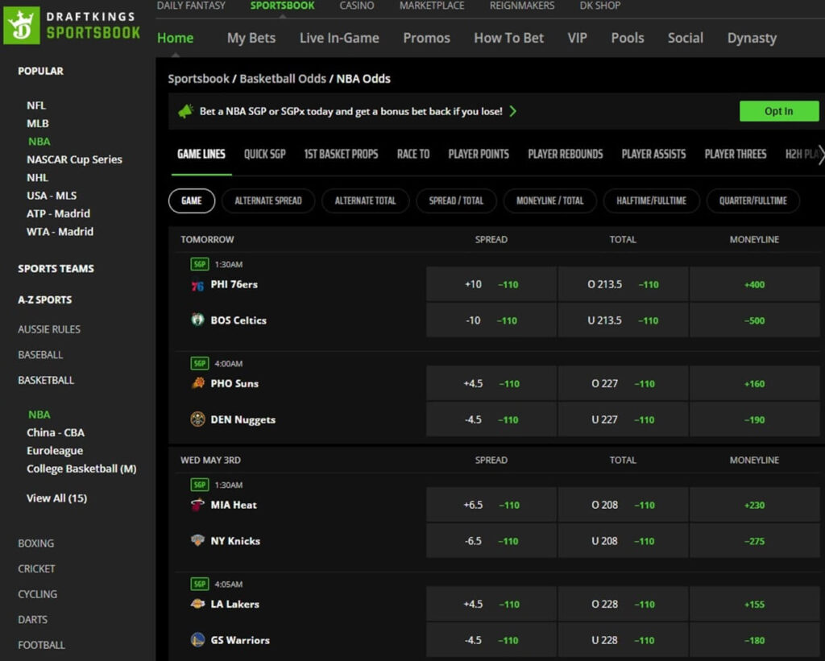Bet Lakers +4.5 spread
Image resolution: width=825 pixels, height=661 pixels.
491,604
